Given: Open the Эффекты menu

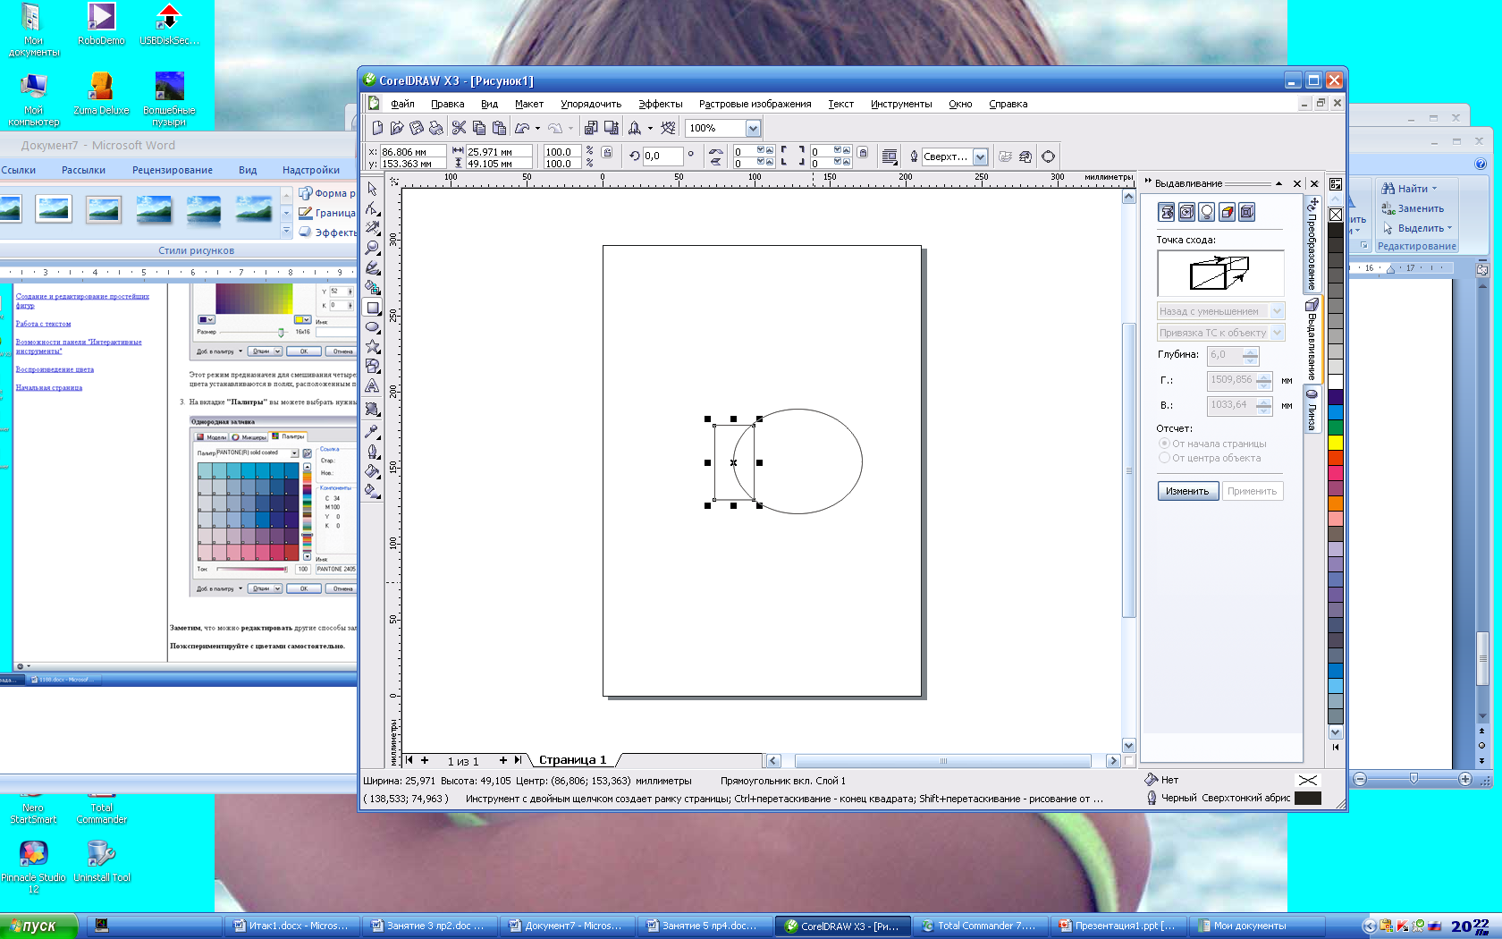Looking at the screenshot, I should click(x=660, y=104).
